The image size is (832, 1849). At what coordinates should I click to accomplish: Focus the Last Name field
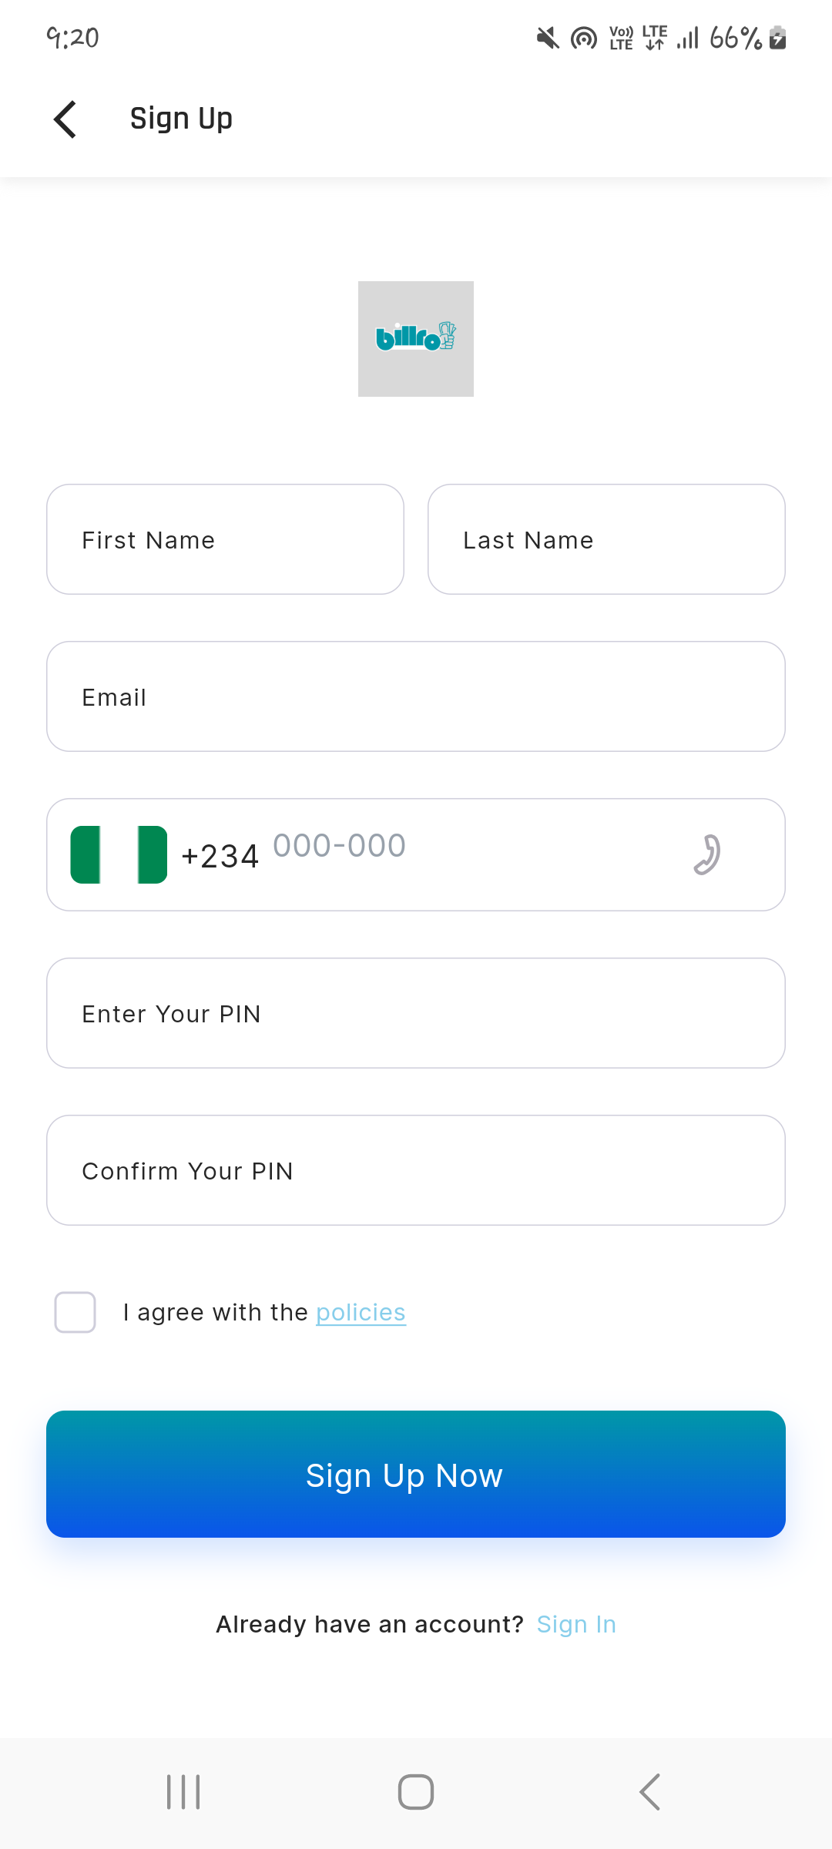coord(606,539)
